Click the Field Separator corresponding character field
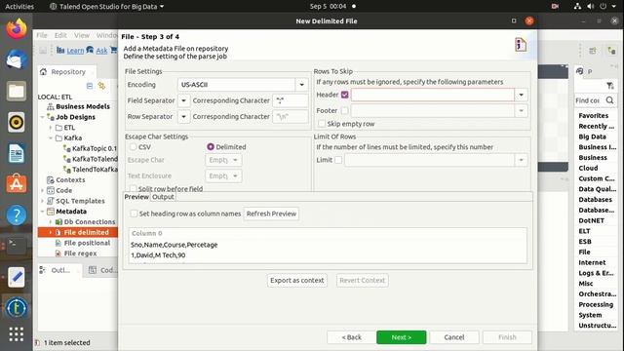The image size is (624, 351). pyautogui.click(x=291, y=100)
